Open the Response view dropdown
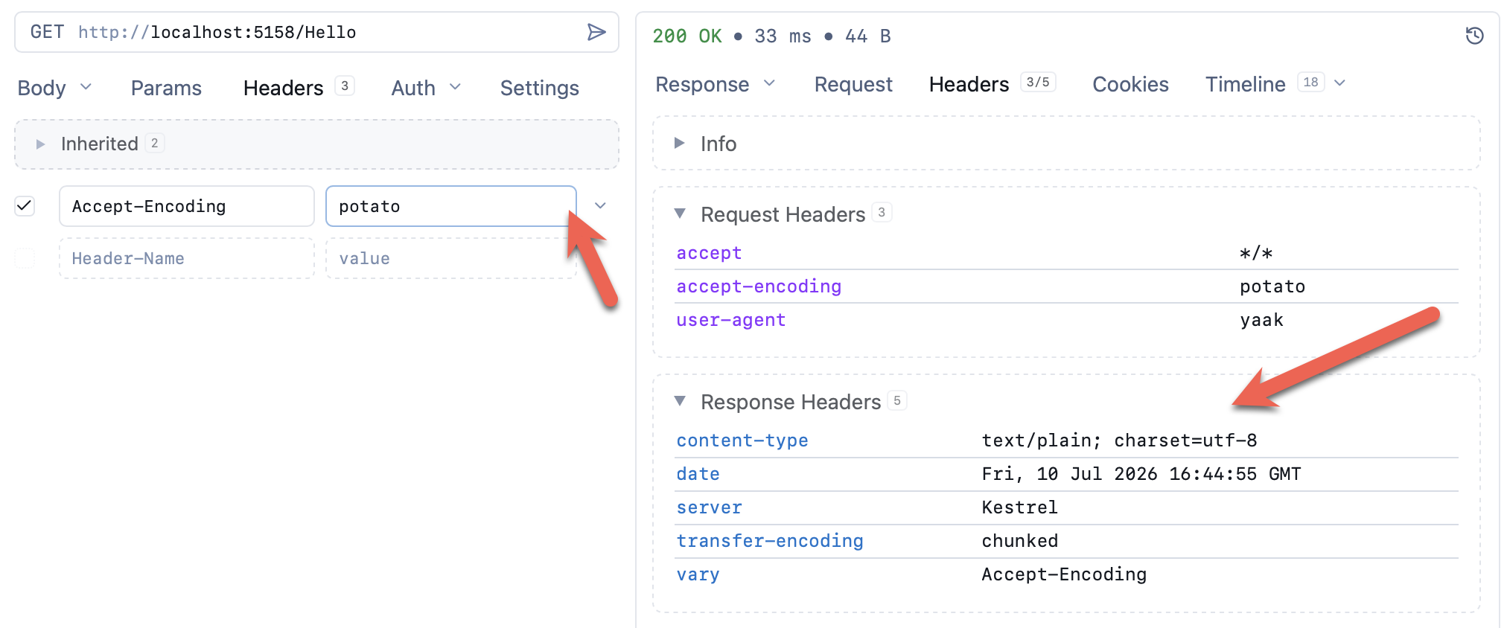1507x628 pixels. 715,84
